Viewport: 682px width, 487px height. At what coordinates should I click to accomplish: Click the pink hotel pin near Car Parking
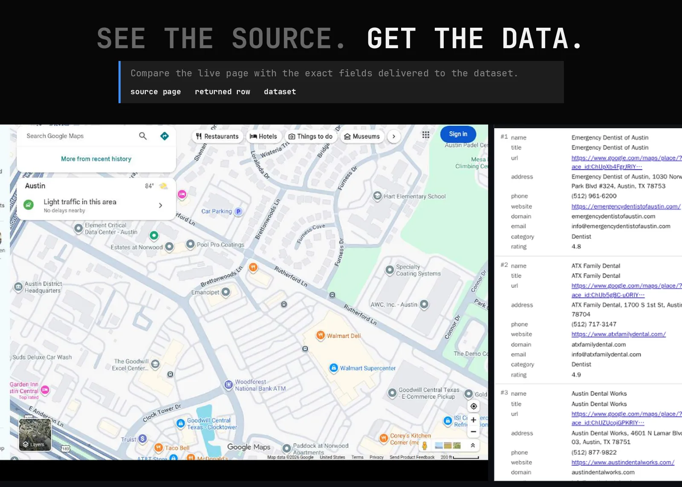[182, 194]
